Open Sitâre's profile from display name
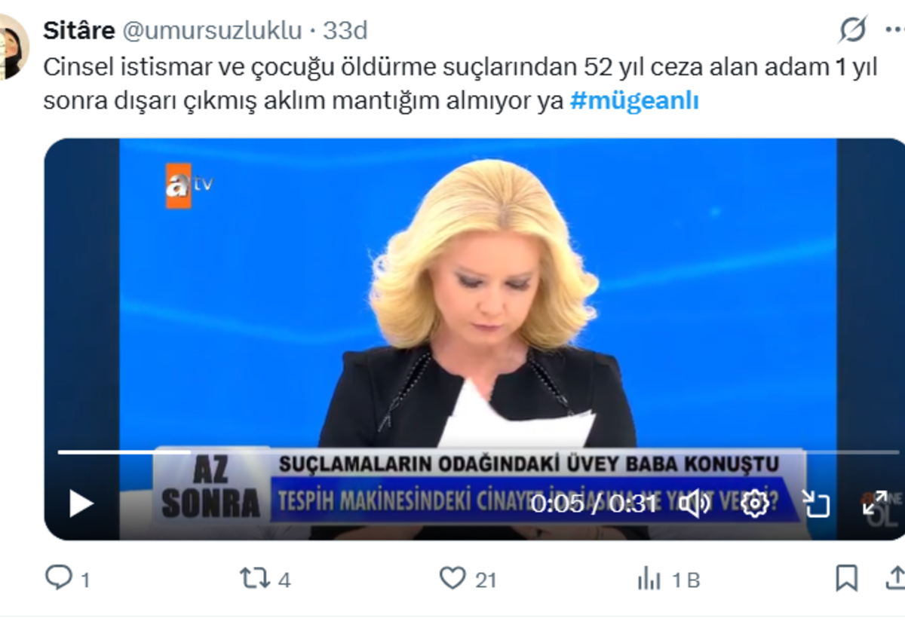The height and width of the screenshot is (621, 905). (79, 30)
